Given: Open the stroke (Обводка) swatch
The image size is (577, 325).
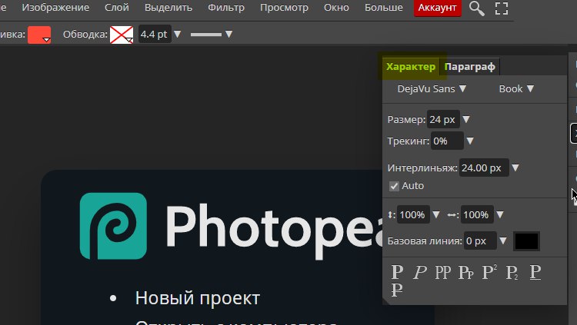Looking at the screenshot, I should click(x=122, y=35).
